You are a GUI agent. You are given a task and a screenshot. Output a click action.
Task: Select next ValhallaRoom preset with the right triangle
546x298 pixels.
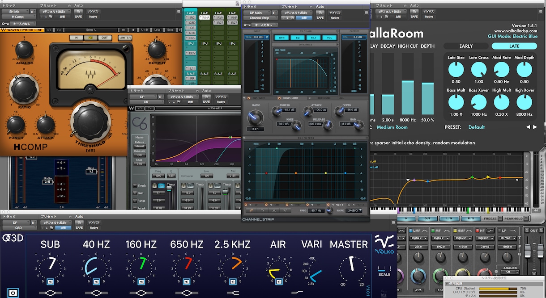click(535, 127)
